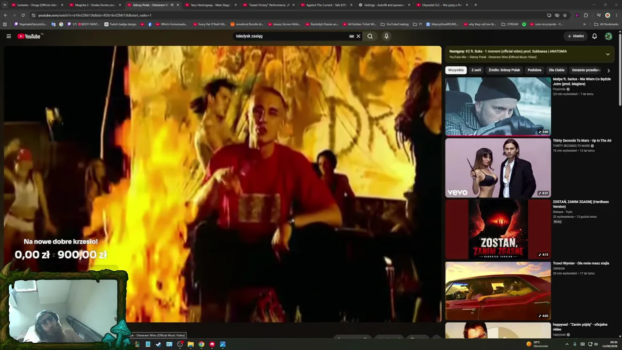
Task: Open the Twitch badge design bookmark
Action: click(x=121, y=24)
